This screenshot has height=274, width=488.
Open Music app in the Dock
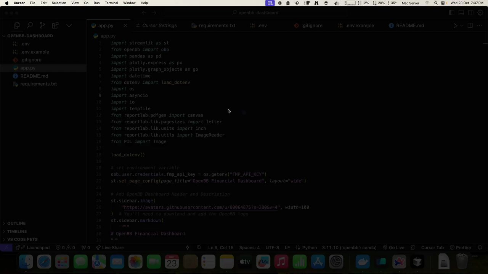(281, 262)
